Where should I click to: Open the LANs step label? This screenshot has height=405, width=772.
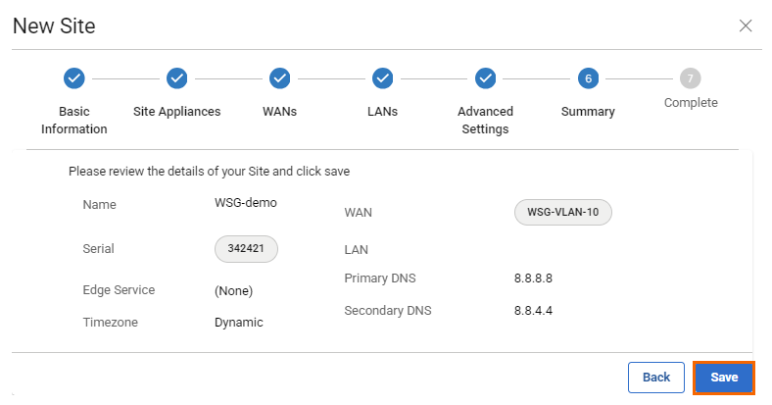(x=382, y=111)
